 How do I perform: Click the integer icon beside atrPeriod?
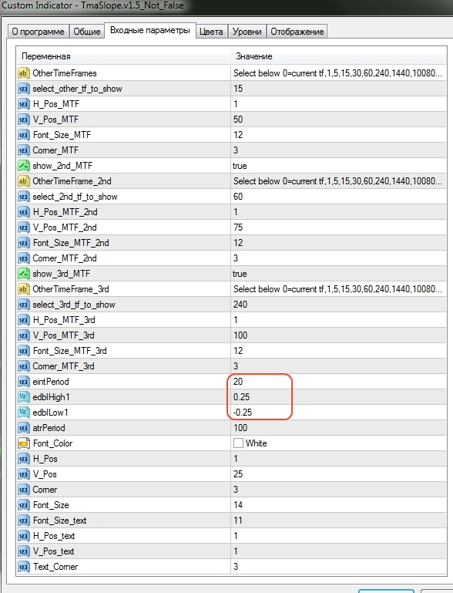(23, 428)
